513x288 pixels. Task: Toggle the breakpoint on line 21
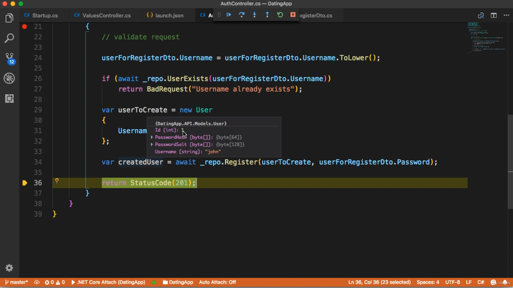click(24, 26)
